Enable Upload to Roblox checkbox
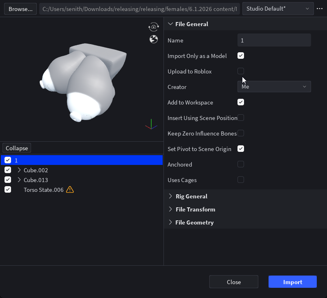This screenshot has width=327, height=298. [241, 71]
